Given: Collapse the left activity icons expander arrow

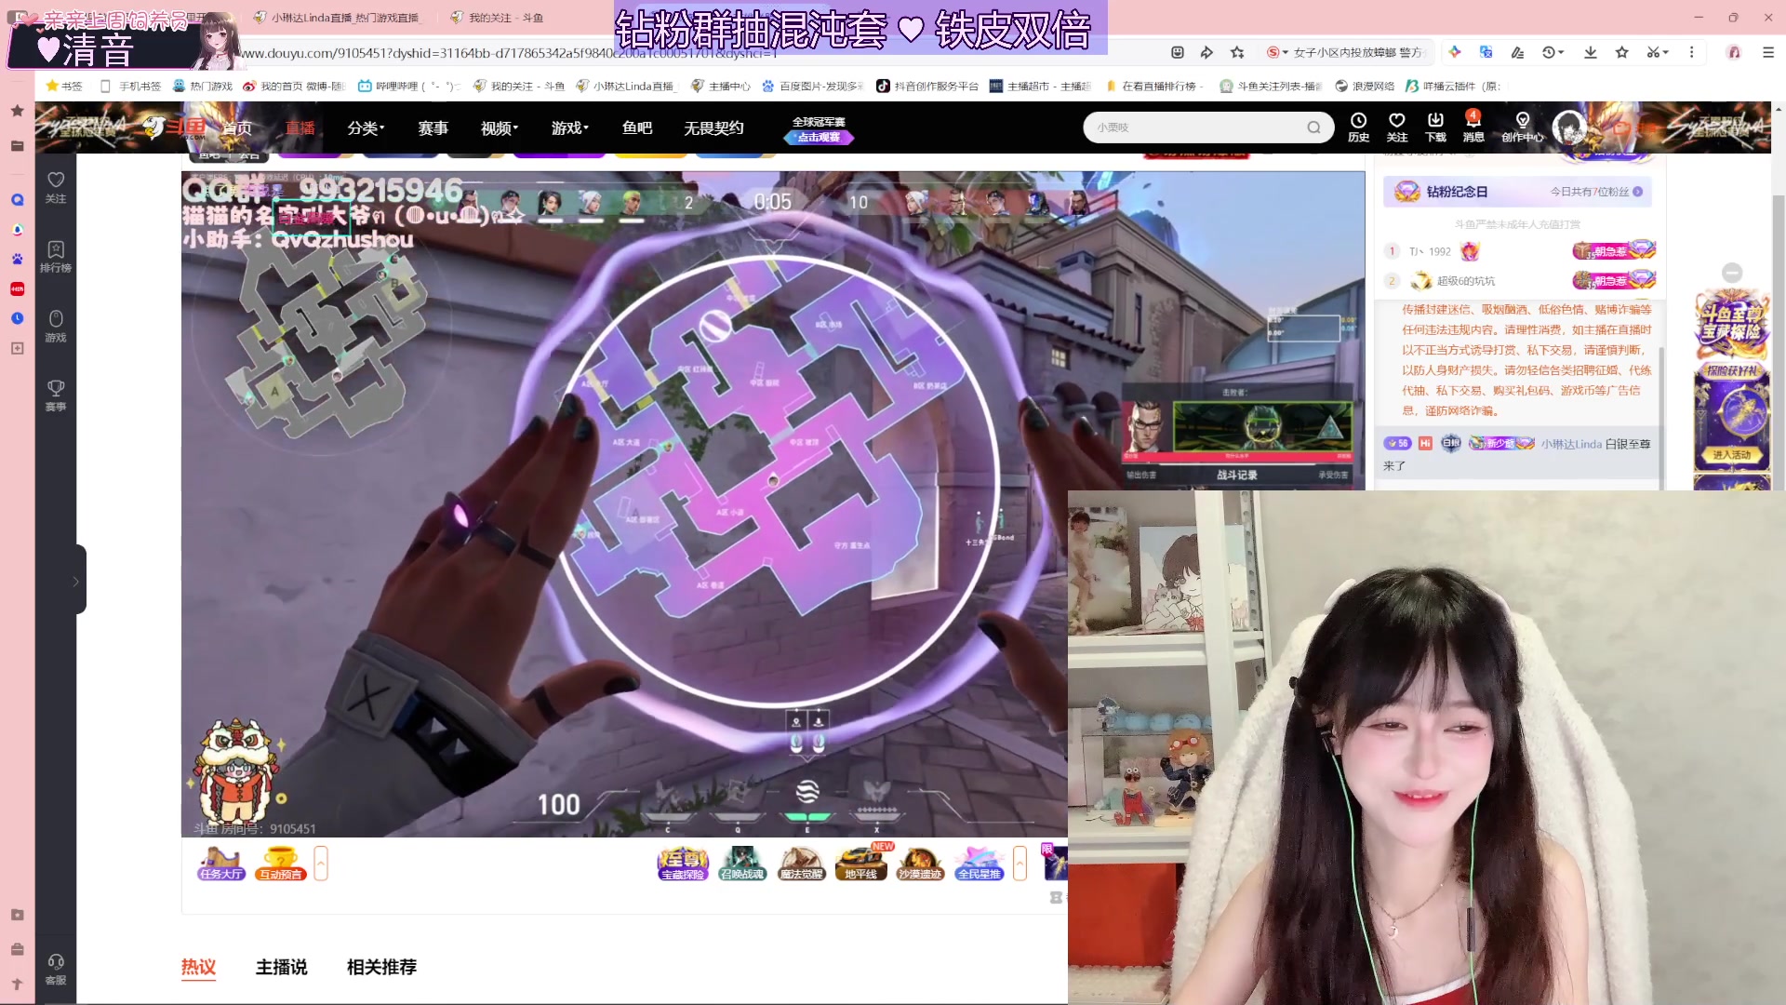Looking at the screenshot, I should [x=321, y=864].
